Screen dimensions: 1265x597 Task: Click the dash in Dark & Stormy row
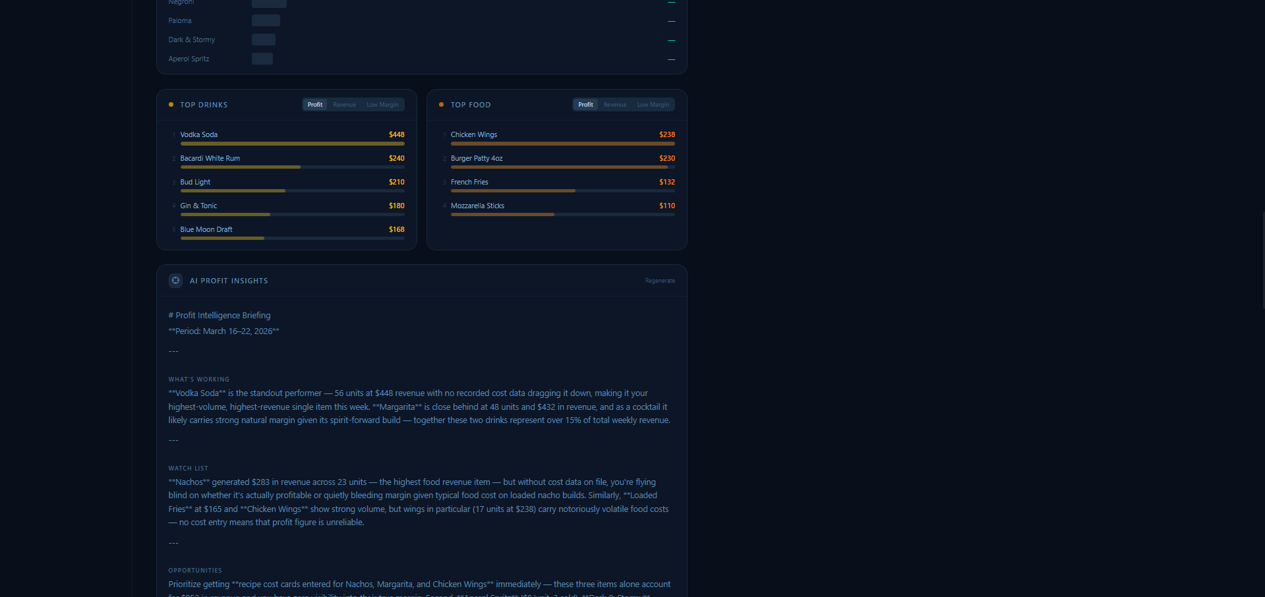coord(671,41)
